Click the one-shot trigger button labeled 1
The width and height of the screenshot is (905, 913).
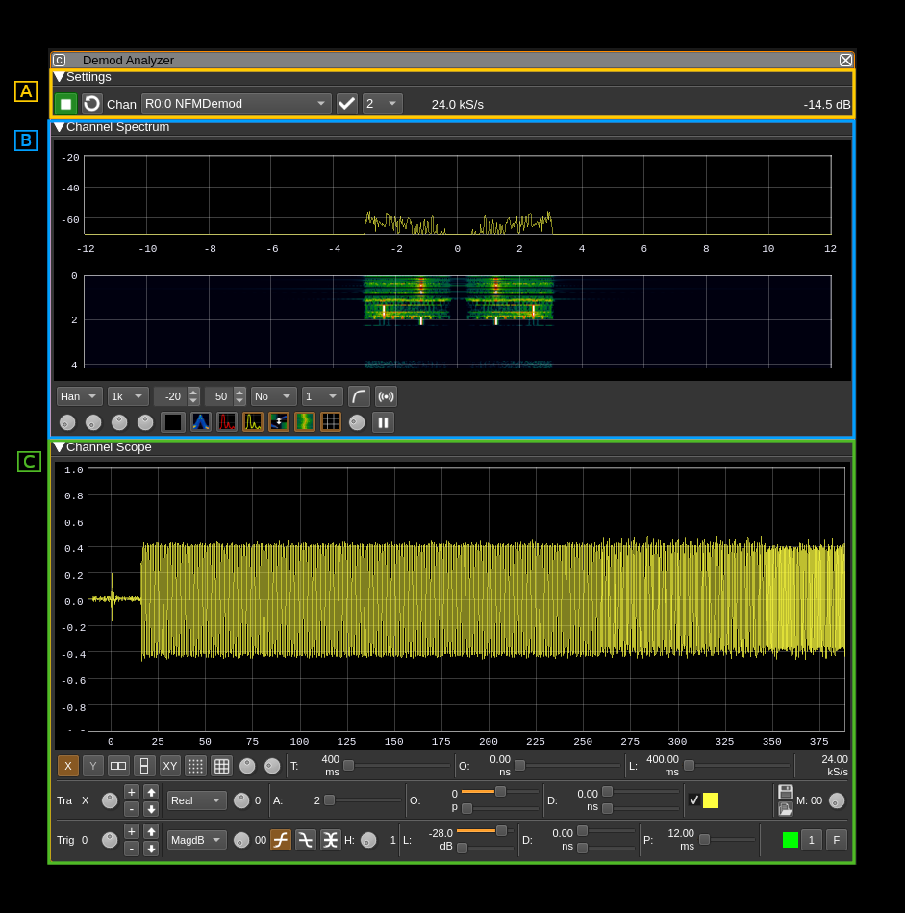tap(812, 840)
